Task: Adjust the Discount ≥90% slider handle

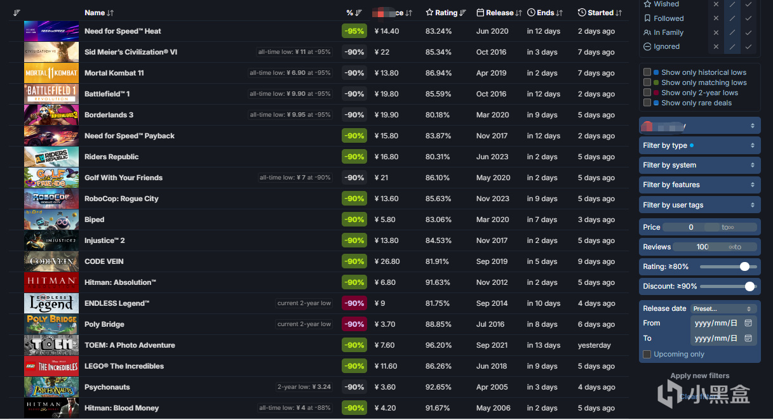Action: [749, 286]
